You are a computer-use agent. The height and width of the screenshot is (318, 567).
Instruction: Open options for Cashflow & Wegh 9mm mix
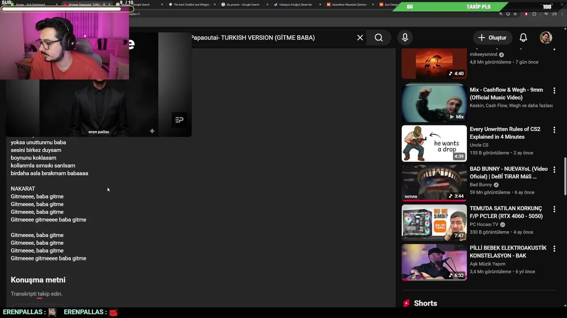554,91
